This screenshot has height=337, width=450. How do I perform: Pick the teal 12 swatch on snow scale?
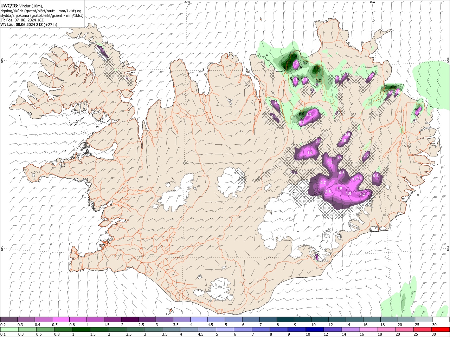click(337, 320)
